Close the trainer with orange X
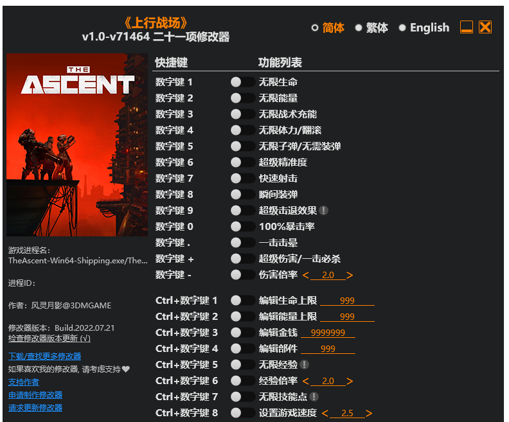Viewport: 509px width, 422px height. pyautogui.click(x=485, y=27)
